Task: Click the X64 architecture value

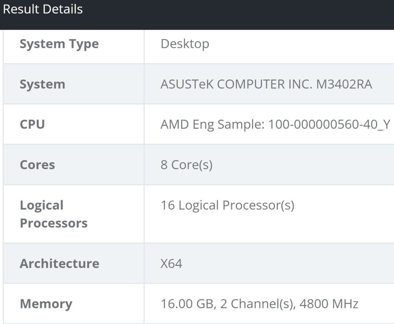Action: tap(171, 264)
